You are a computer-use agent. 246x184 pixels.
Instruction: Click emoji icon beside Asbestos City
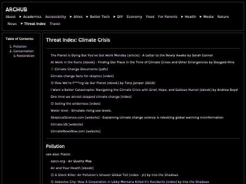[52, 182]
